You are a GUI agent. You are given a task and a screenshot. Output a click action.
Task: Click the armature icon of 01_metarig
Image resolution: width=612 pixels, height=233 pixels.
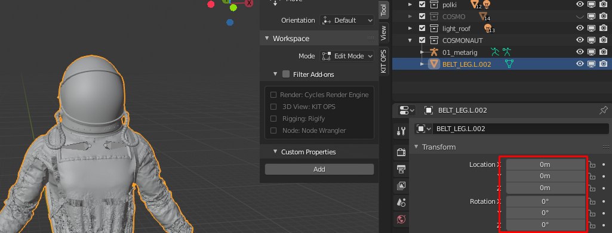click(x=434, y=52)
